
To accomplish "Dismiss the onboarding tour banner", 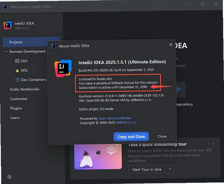I will [213, 143].
